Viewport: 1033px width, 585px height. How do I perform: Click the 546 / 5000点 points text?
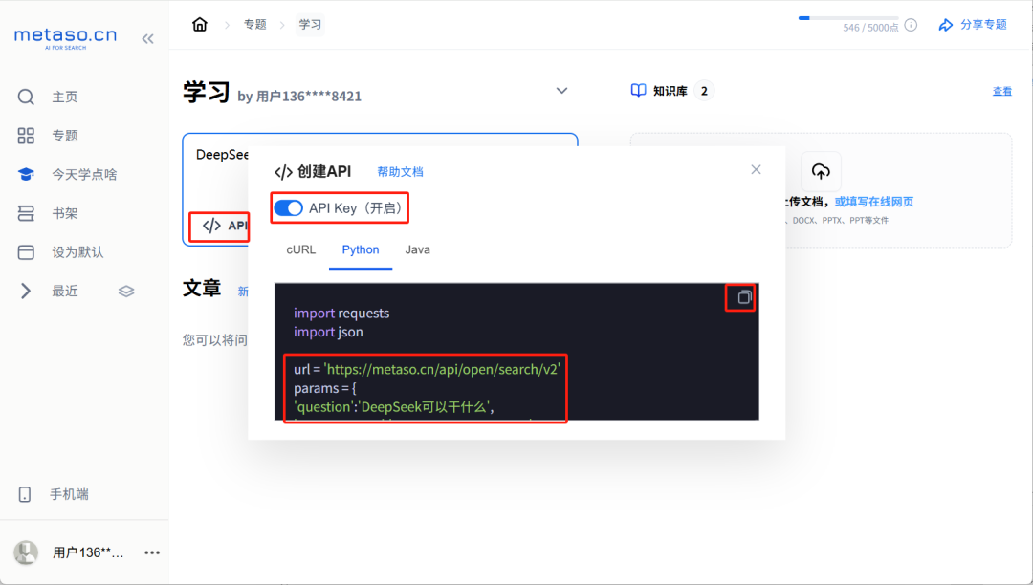pos(871,28)
